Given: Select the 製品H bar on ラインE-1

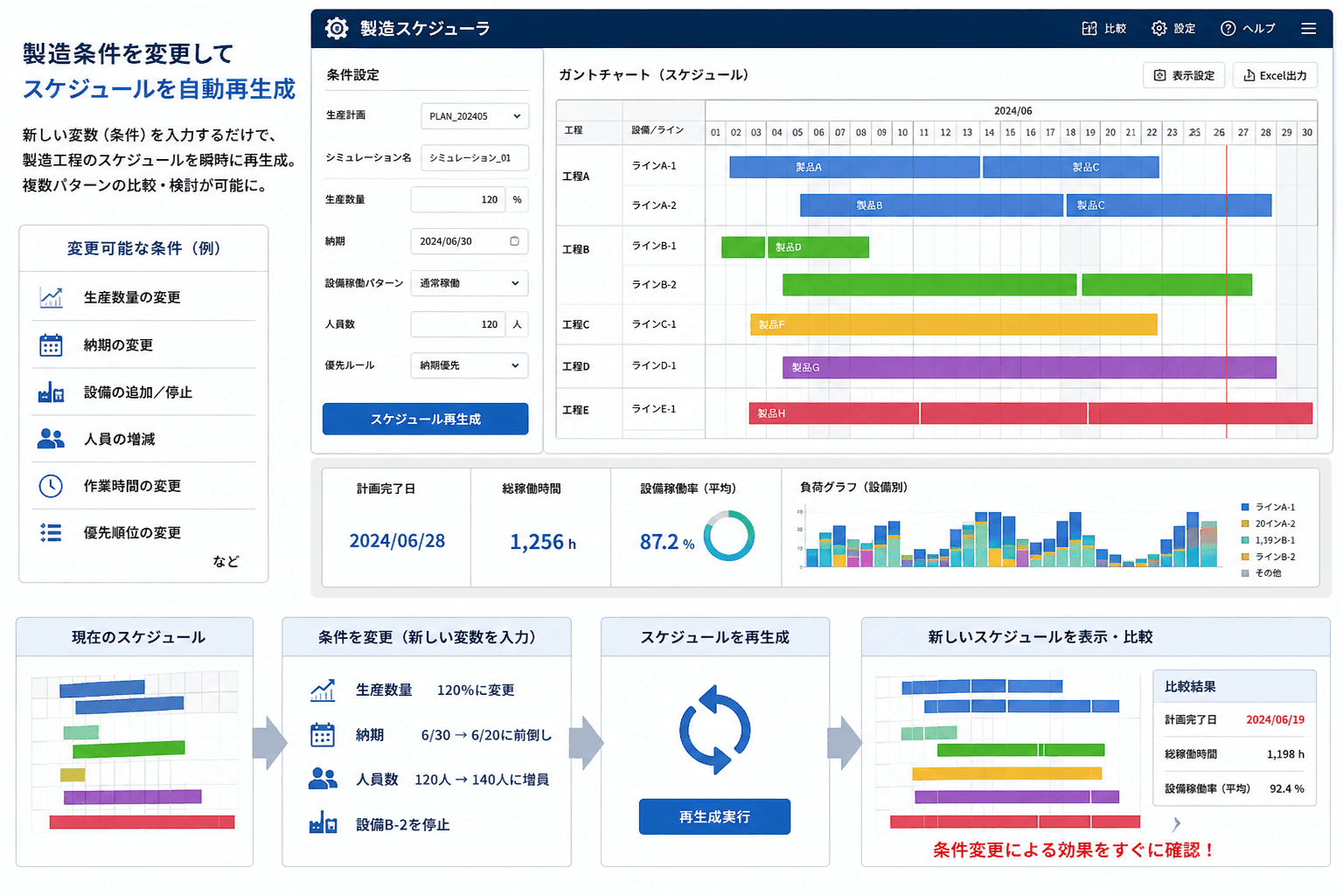Looking at the screenshot, I should click(834, 413).
